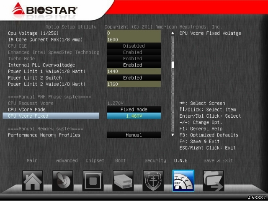
Task: Open the Advanced joystick icon
Action: [x=63, y=180]
